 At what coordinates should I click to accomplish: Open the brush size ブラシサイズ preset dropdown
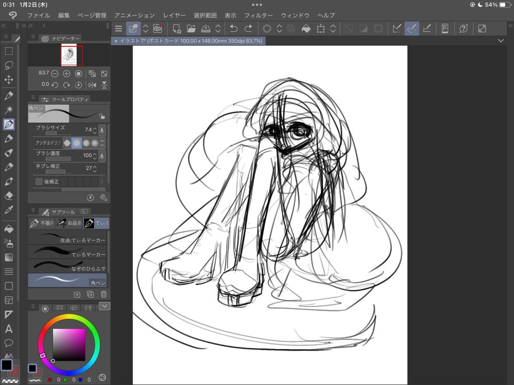pyautogui.click(x=102, y=130)
